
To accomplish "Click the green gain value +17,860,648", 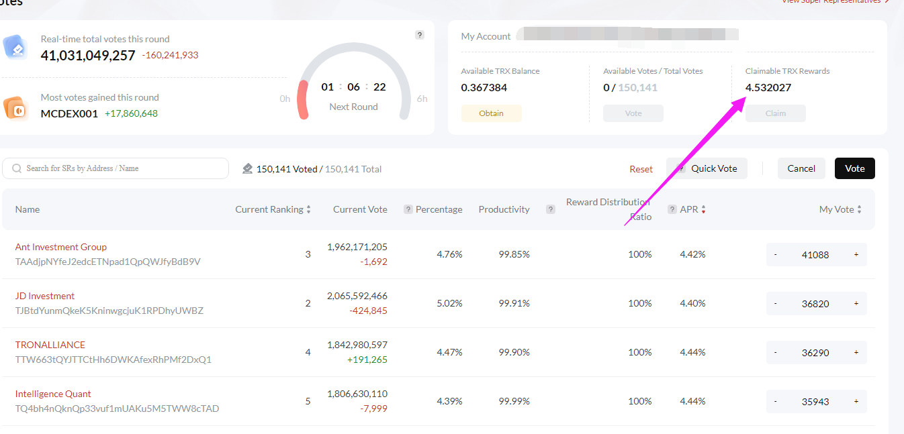I will (131, 113).
